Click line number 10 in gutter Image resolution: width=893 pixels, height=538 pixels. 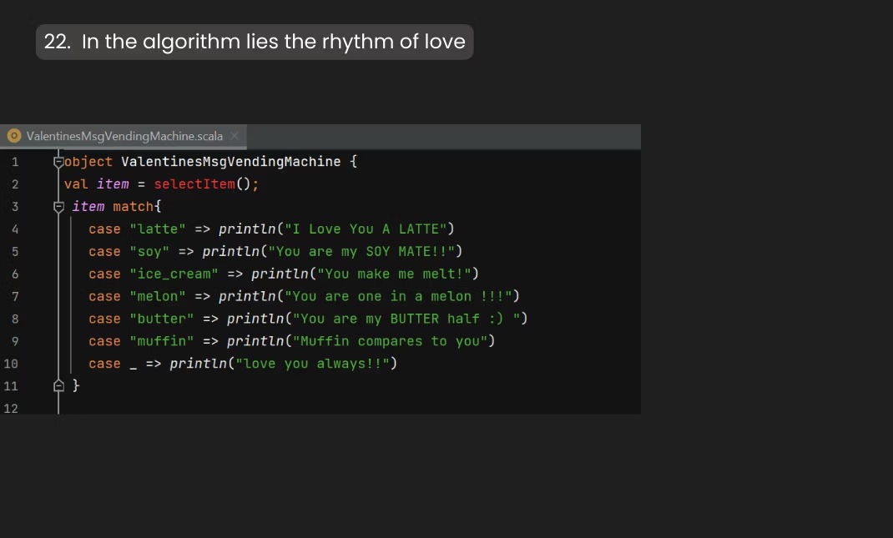coord(11,364)
